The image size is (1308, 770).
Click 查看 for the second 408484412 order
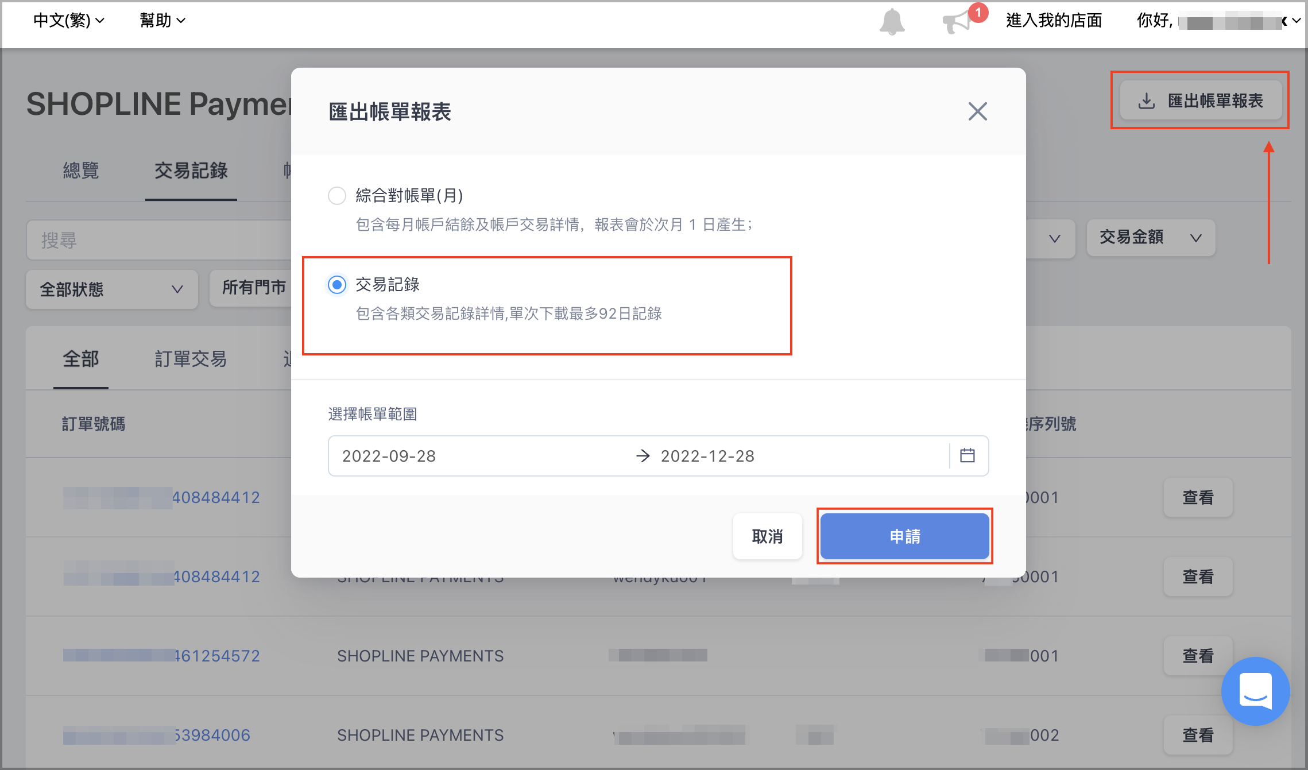coord(1198,576)
